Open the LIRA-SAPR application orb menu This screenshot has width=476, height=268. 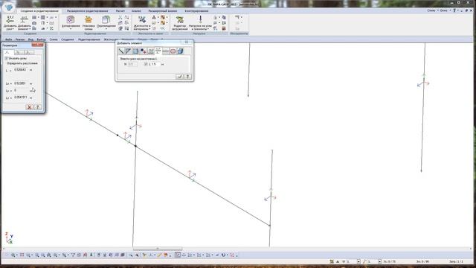coord(8,7)
